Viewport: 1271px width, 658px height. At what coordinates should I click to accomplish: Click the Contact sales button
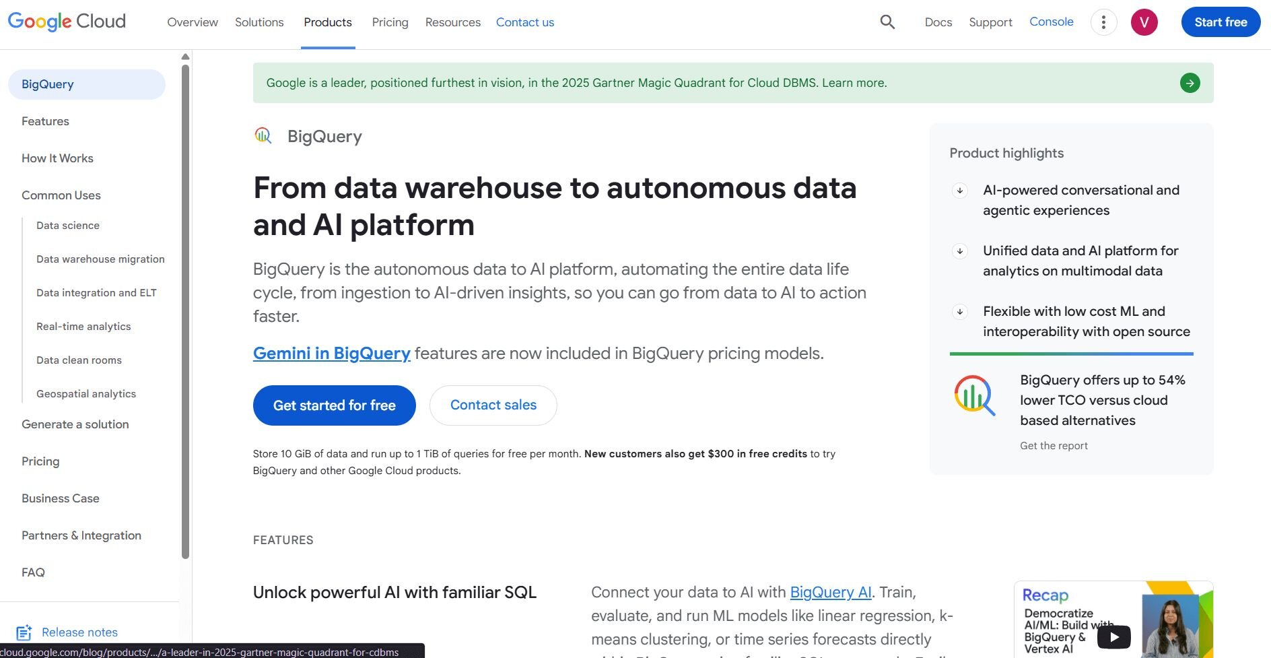pos(493,405)
